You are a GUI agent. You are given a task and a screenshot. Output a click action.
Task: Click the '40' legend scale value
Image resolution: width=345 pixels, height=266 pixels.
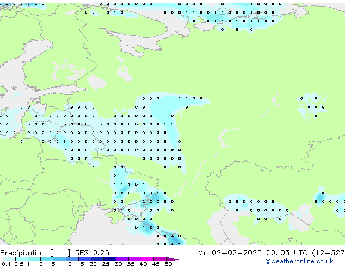pyautogui.click(x=143, y=264)
